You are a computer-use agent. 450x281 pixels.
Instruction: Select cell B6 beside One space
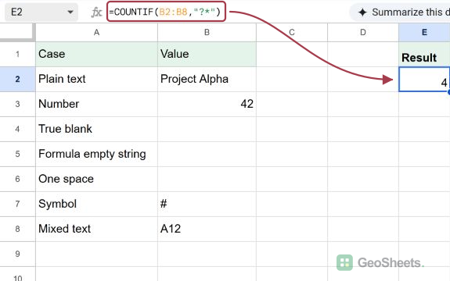click(207, 179)
